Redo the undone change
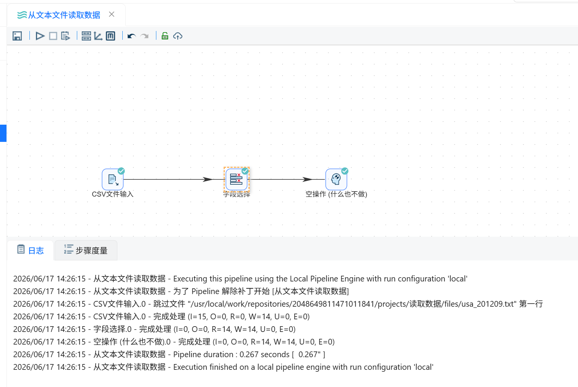Screen dimensions: 578x387 [144, 36]
